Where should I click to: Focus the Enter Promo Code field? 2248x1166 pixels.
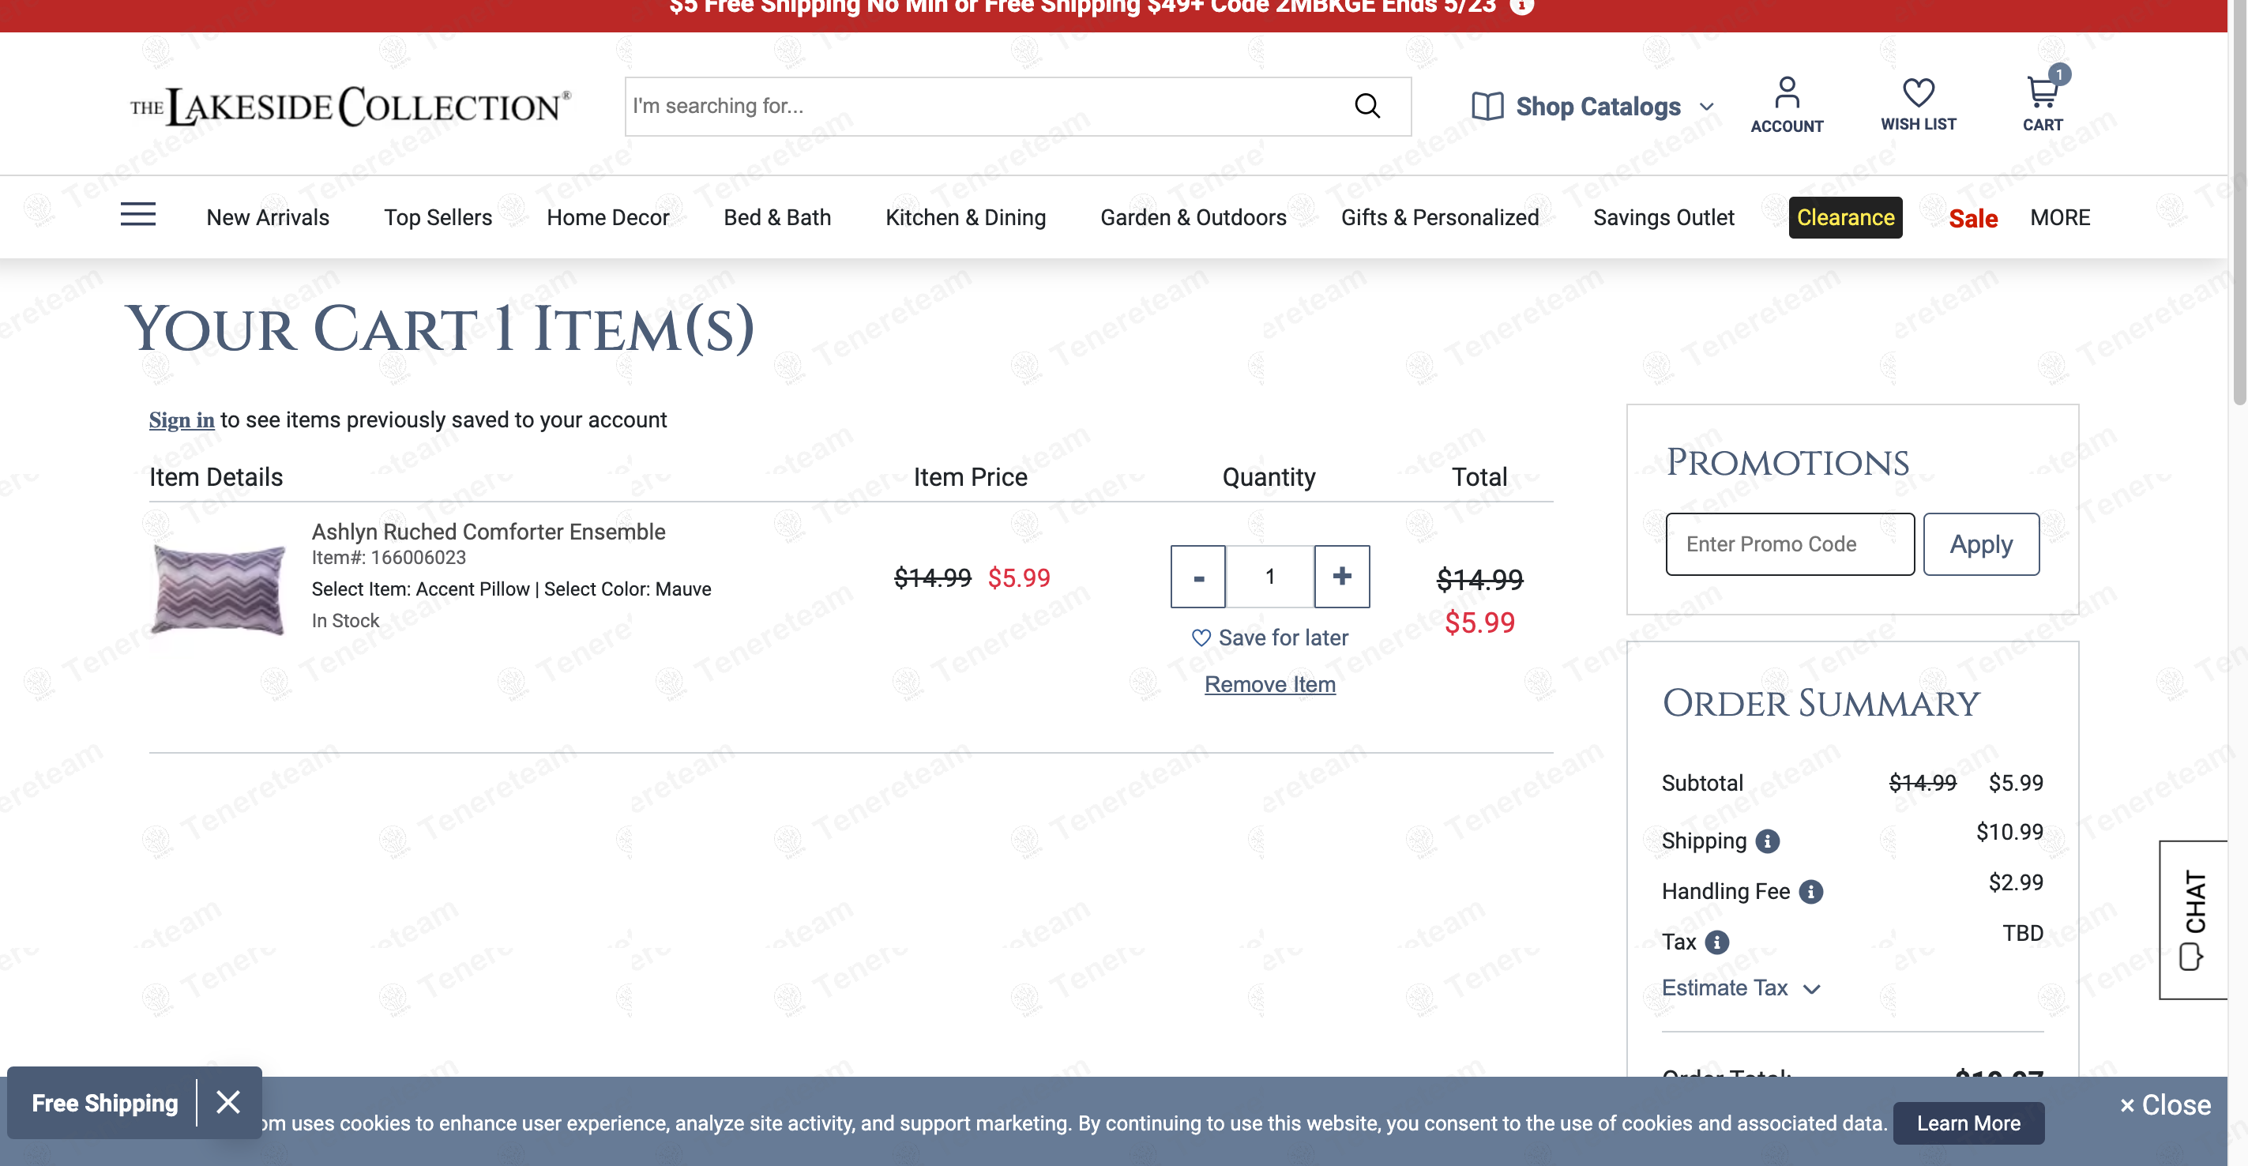1789,544
